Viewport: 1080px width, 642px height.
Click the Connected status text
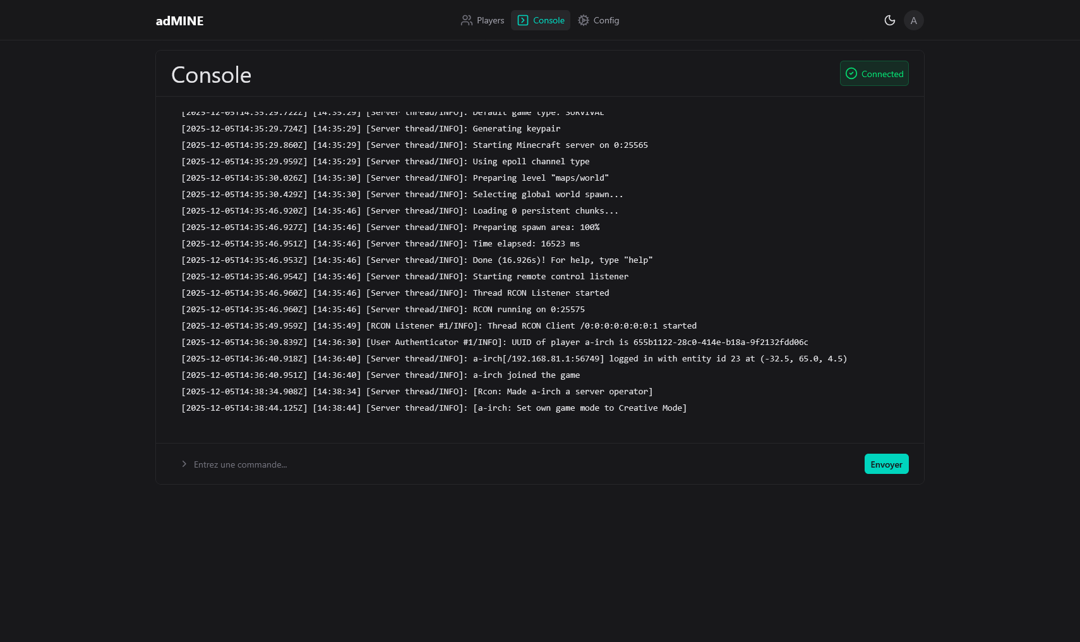882,74
